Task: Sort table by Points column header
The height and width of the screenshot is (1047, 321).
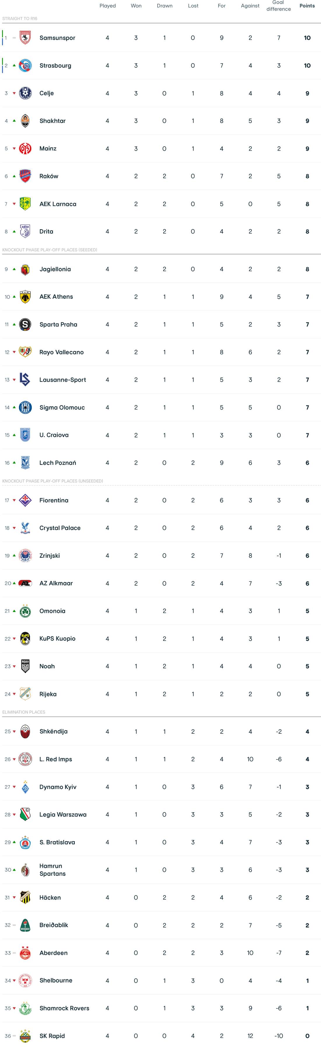Action: click(x=307, y=6)
